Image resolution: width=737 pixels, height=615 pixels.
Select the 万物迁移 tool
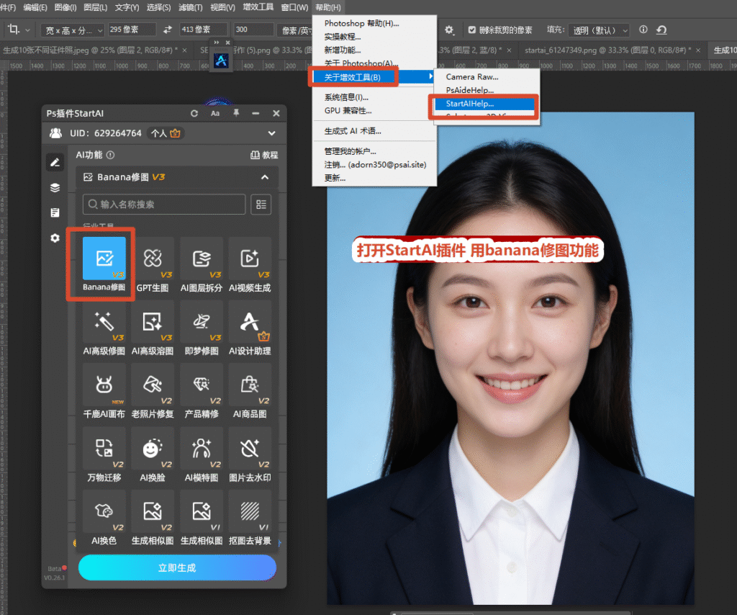(x=104, y=454)
